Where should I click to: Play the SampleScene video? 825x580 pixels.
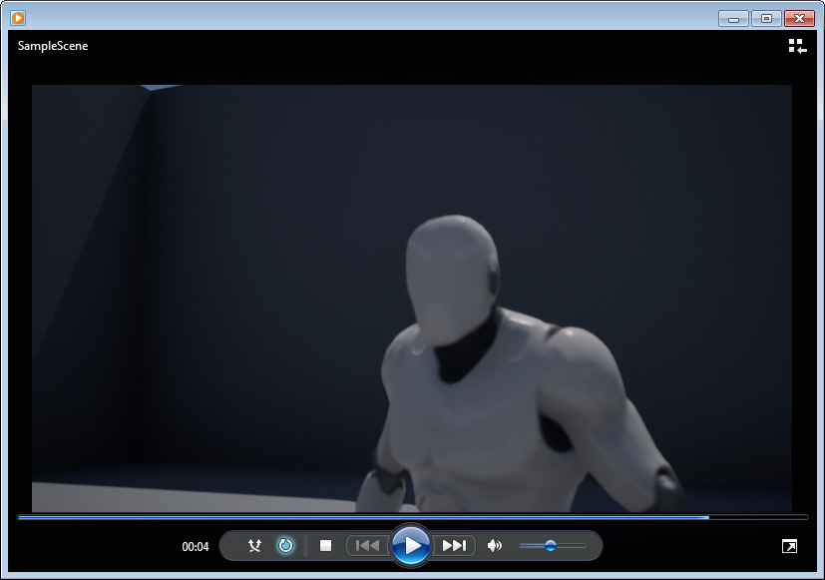tap(411, 545)
